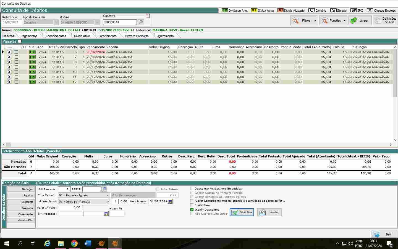This screenshot has width=398, height=249.
Task: Click the Limpar green refresh button
Action: 360,20
